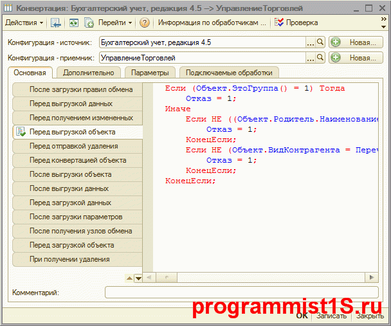The height and width of the screenshot is (326, 391).
Task: Click the OK button at the bottom
Action: pyautogui.click(x=302, y=316)
